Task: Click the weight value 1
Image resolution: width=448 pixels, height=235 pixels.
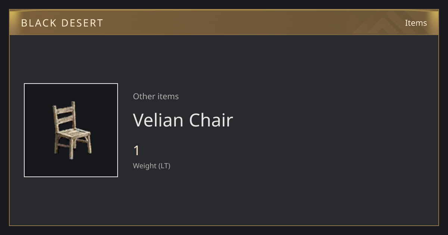Action: click(136, 151)
